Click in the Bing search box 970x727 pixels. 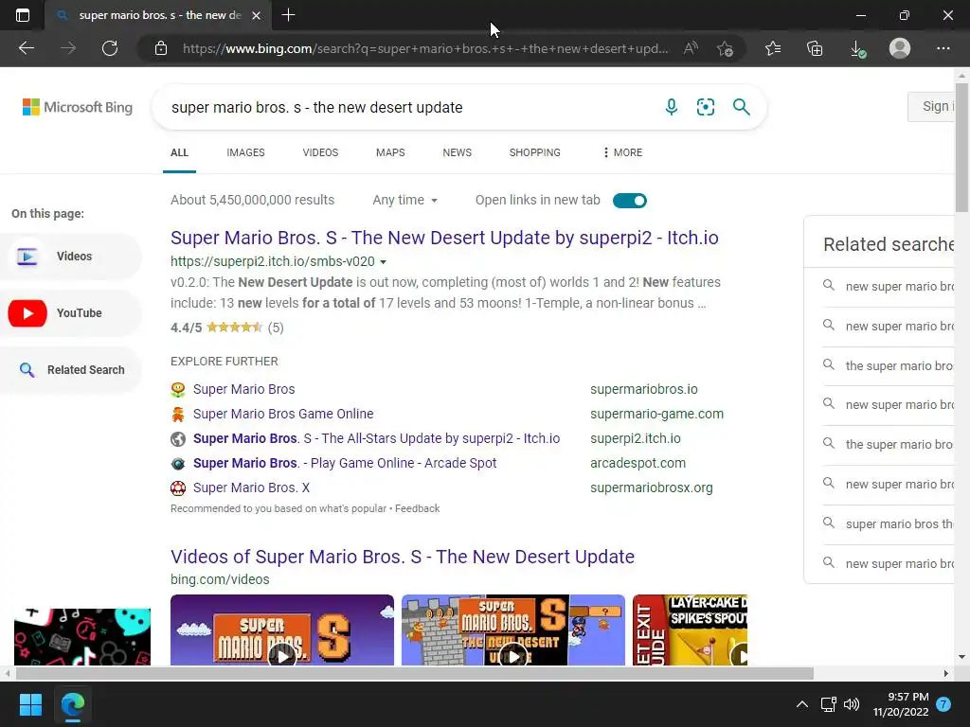(x=408, y=108)
